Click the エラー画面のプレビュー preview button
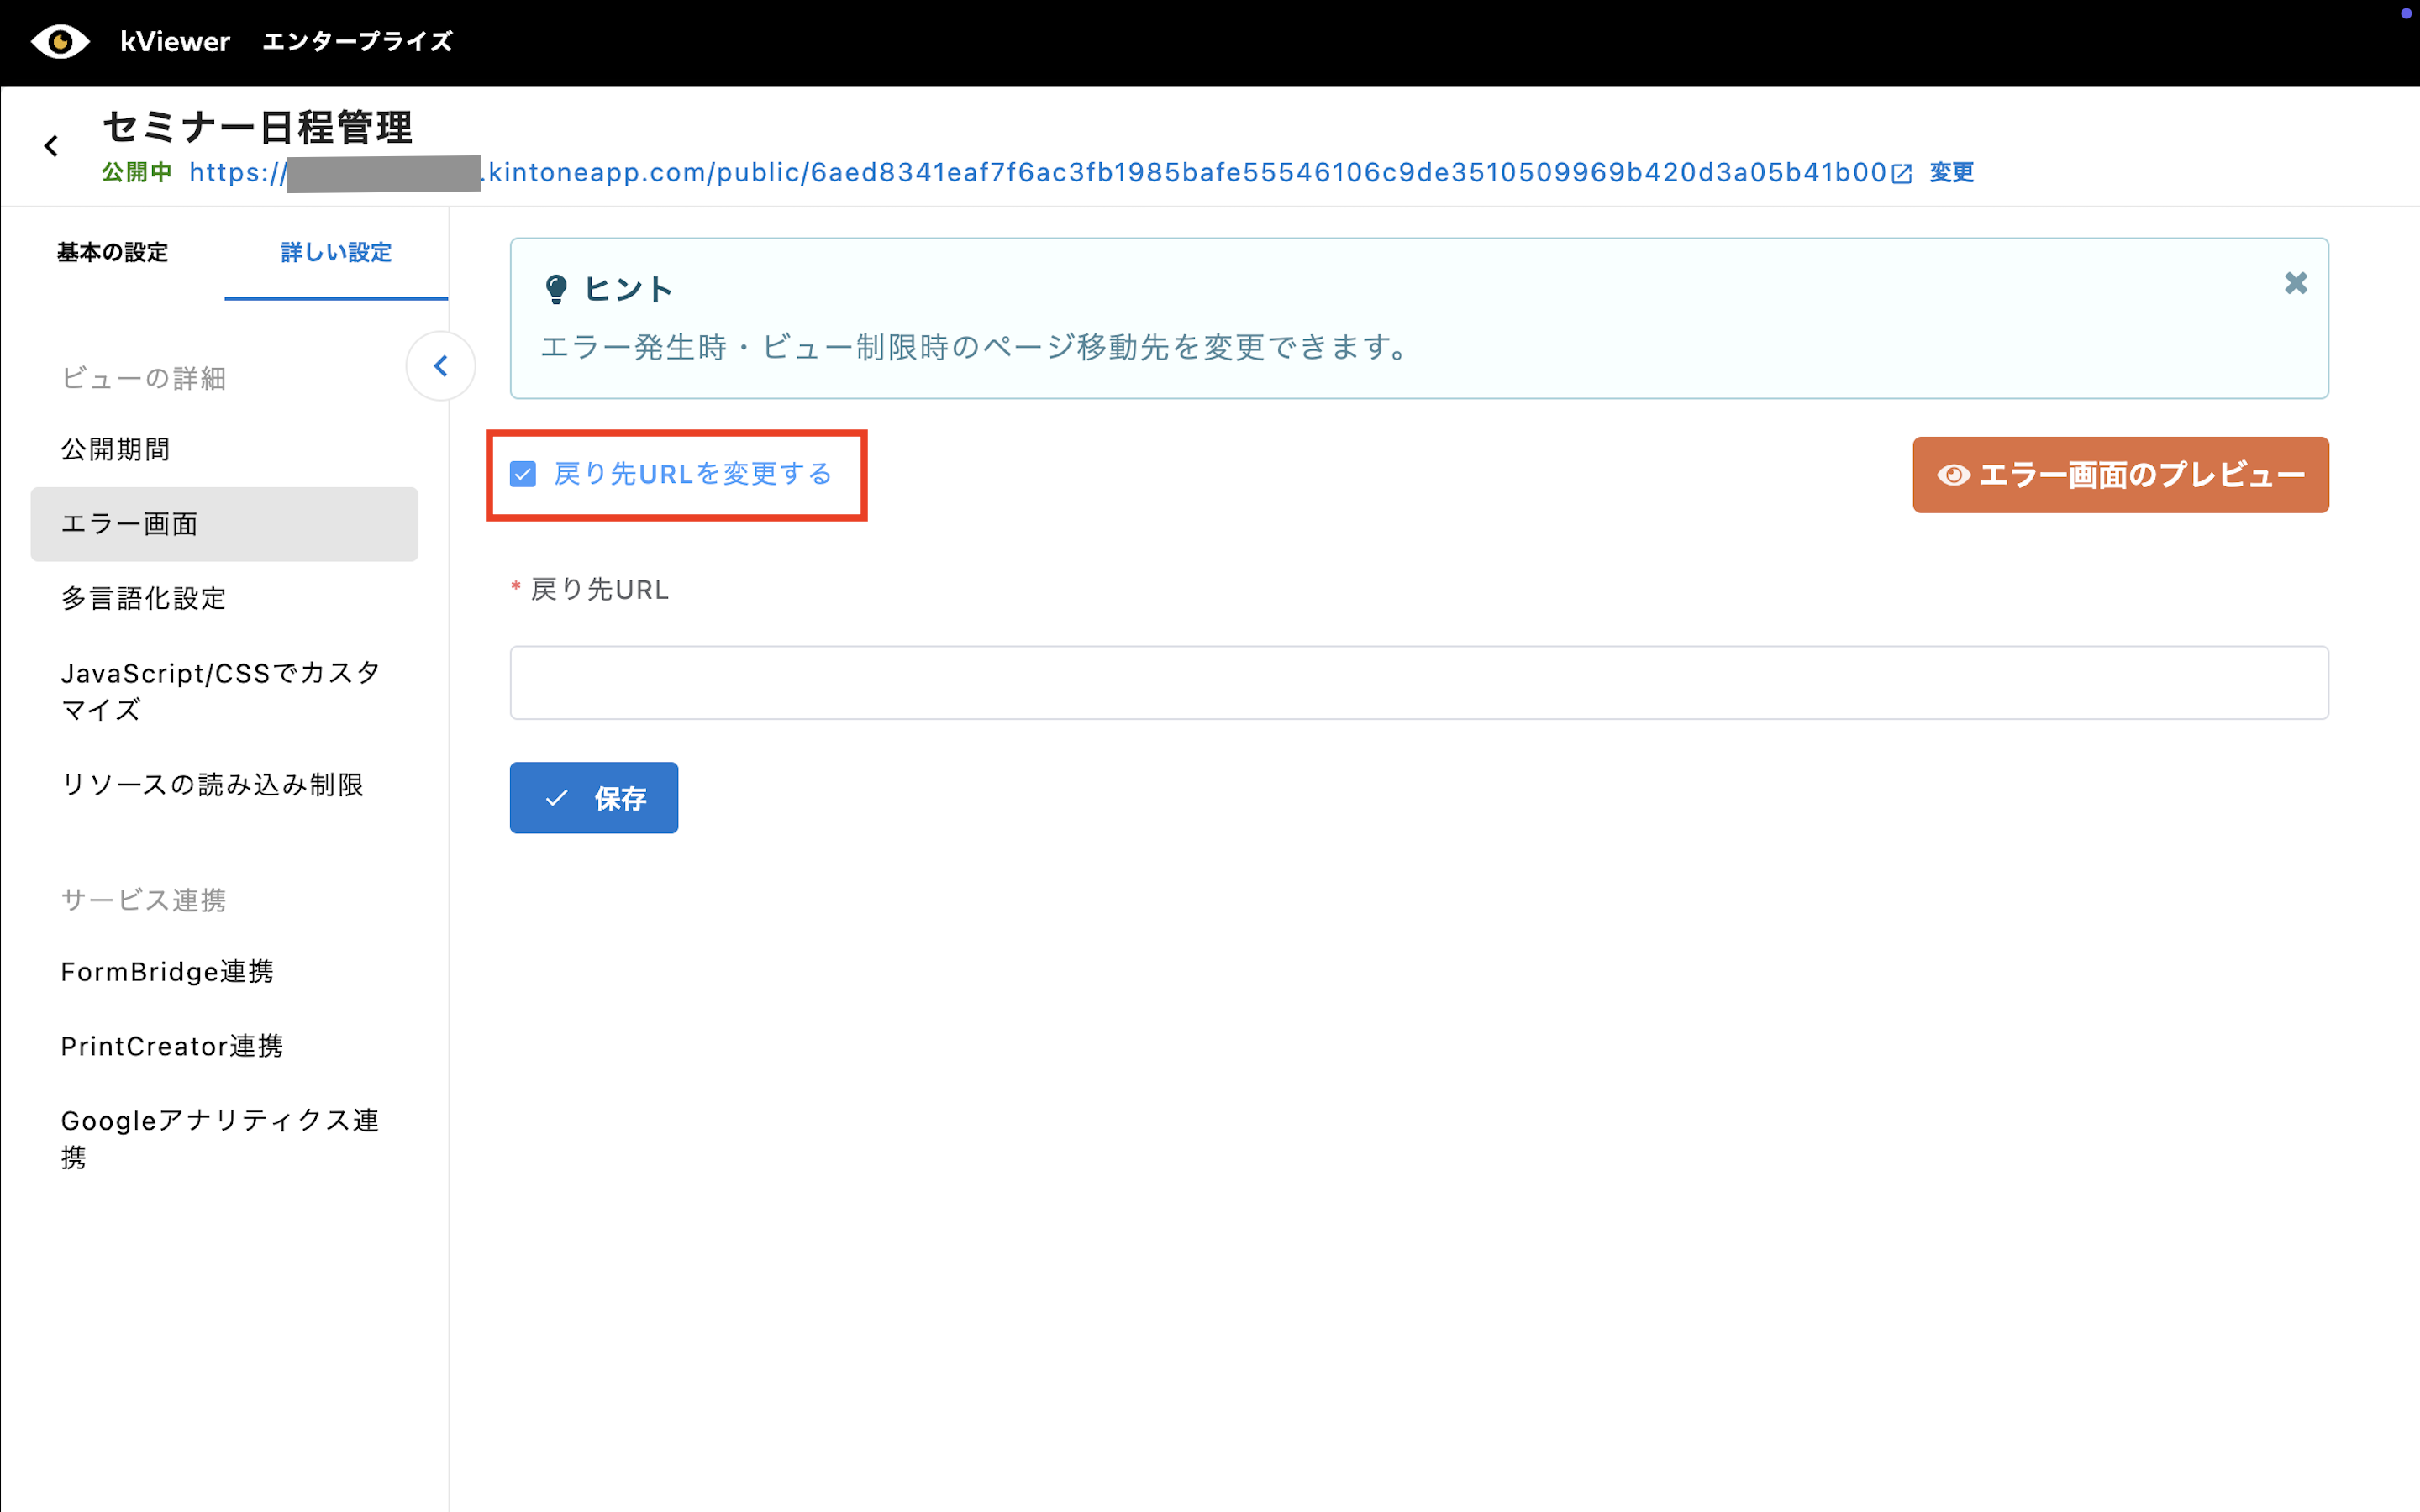 2120,475
